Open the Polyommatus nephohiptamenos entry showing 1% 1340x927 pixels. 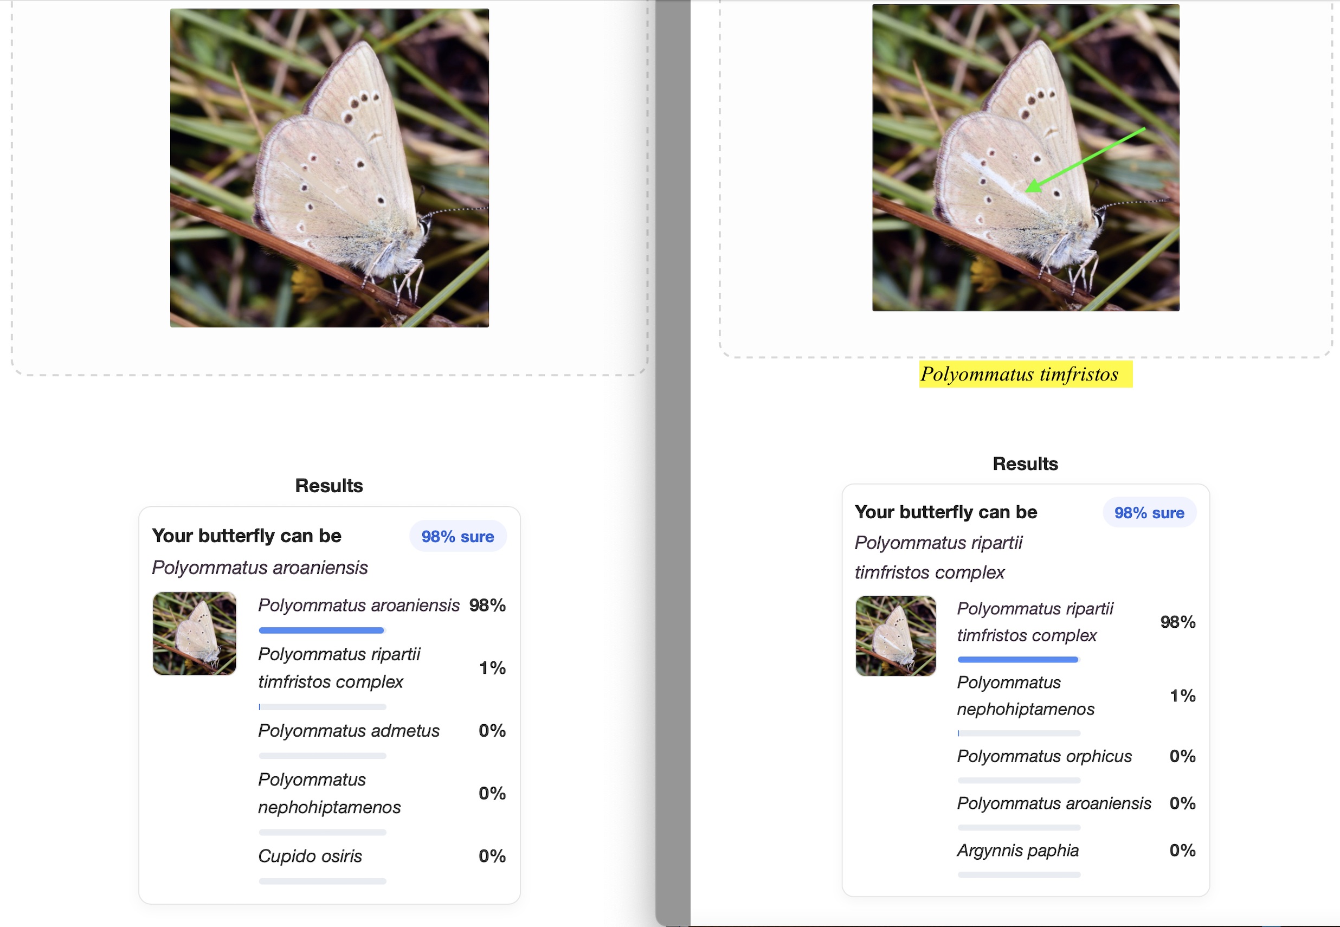(1025, 696)
